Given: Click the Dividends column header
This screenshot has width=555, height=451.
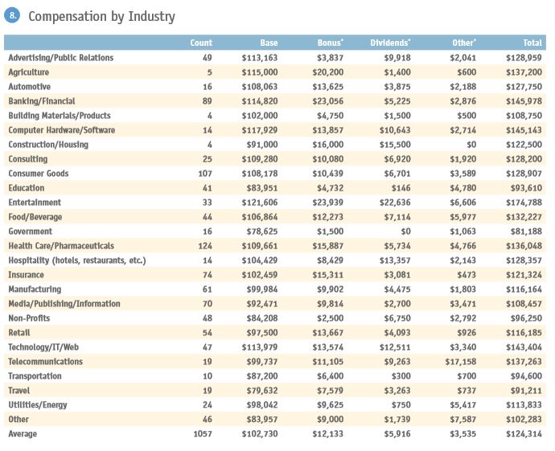Looking at the screenshot, I should [390, 43].
